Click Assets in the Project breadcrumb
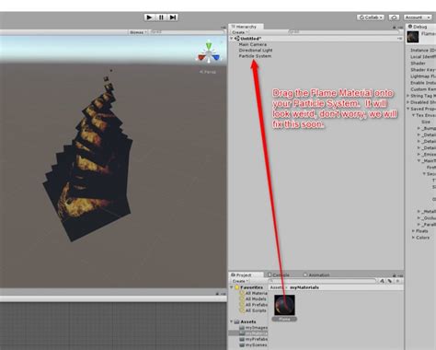436x350 pixels. click(x=277, y=287)
